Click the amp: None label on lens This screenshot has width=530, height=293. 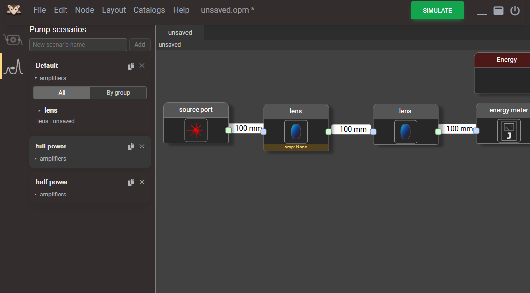[296, 147]
